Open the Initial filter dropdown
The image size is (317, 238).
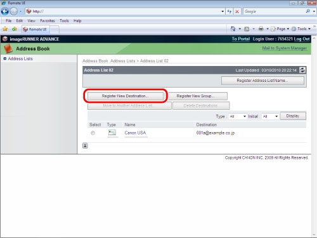click(x=271, y=116)
